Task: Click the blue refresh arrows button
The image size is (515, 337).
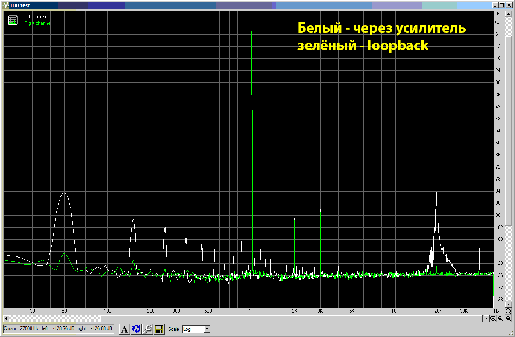Action: (x=136, y=329)
